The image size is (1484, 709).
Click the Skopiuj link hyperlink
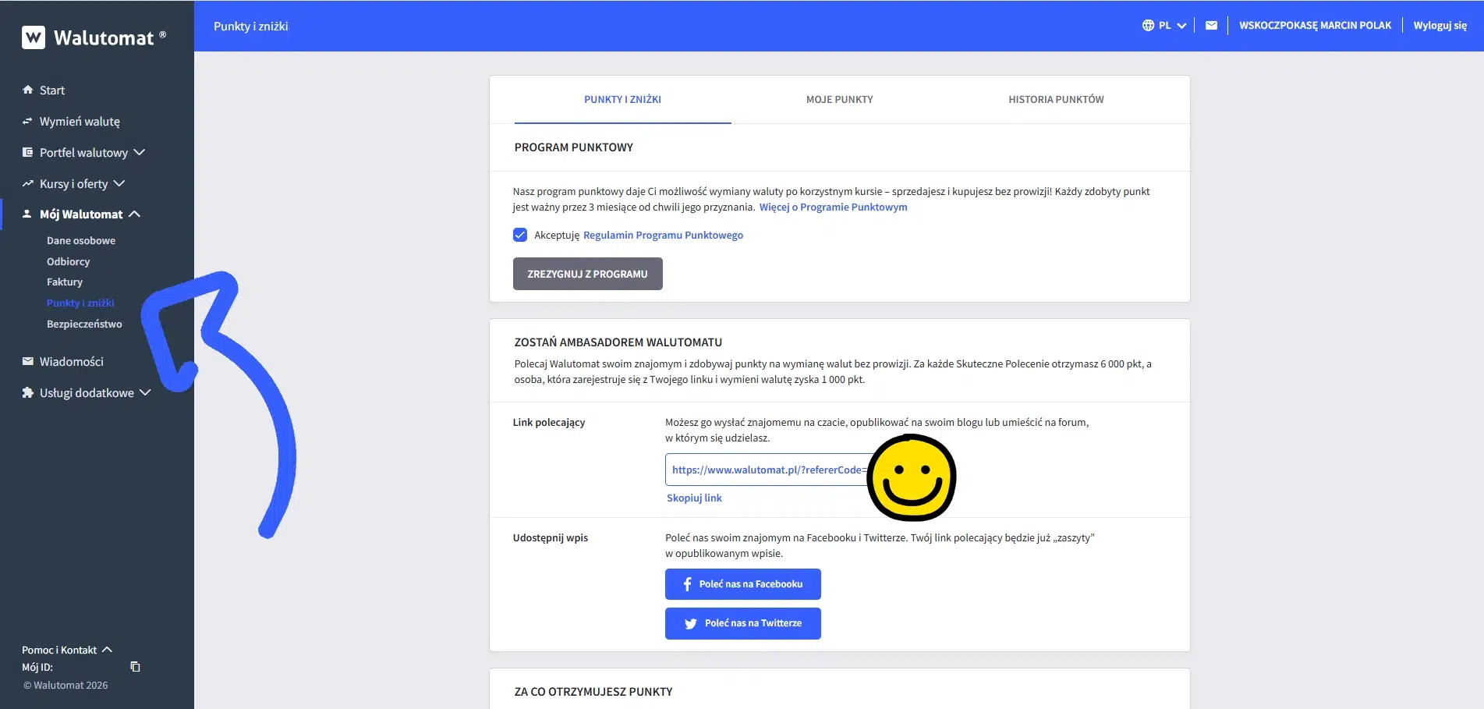[x=694, y=498]
